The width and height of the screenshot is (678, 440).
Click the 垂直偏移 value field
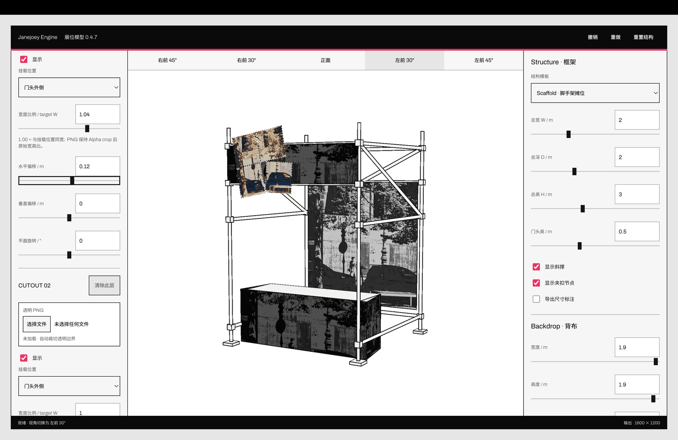(98, 203)
